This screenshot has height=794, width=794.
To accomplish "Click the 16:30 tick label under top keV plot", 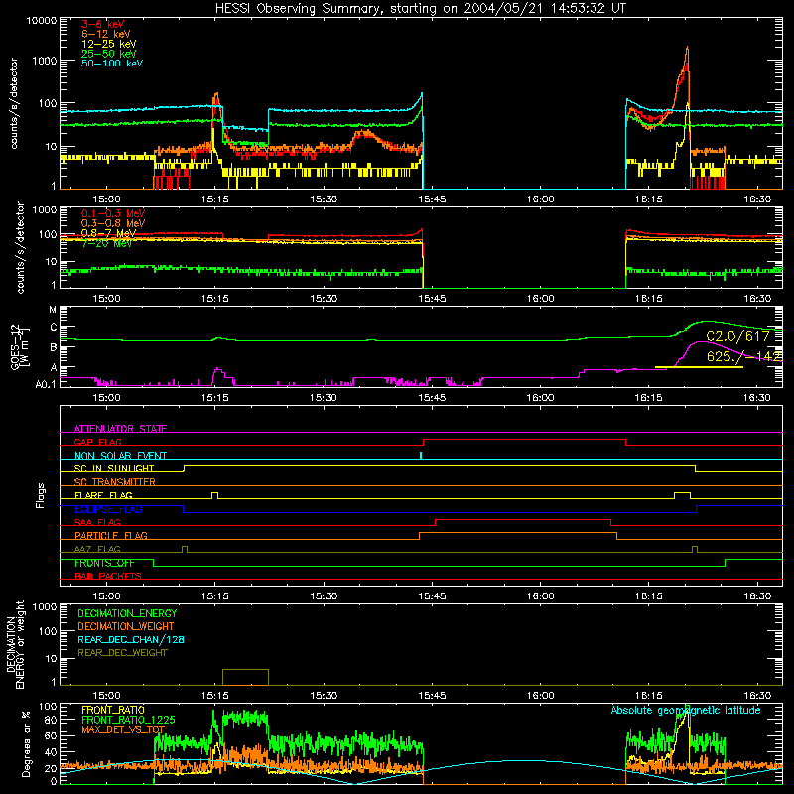I will pyautogui.click(x=757, y=199).
